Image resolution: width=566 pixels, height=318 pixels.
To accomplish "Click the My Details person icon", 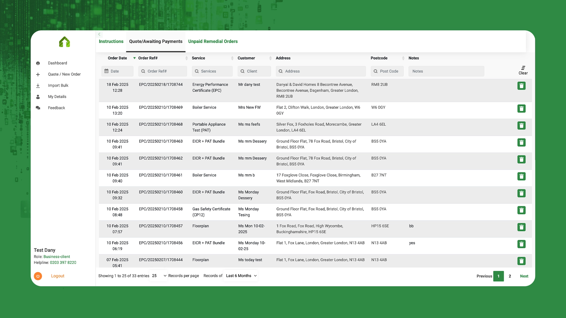I will 38,97.
